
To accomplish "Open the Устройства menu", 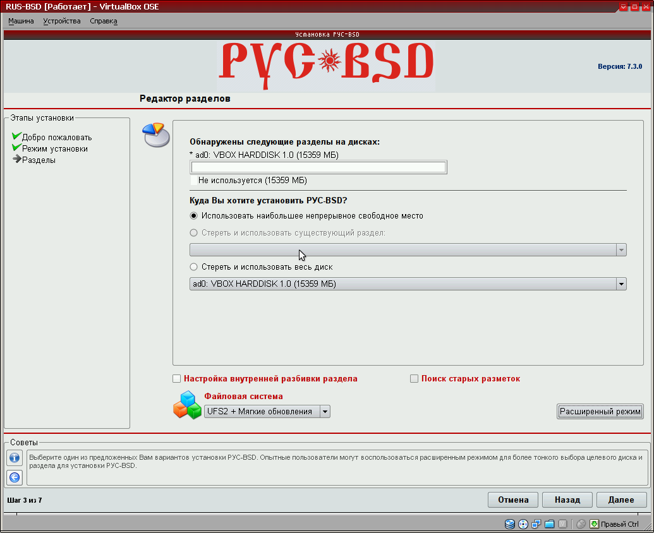I will (62, 21).
